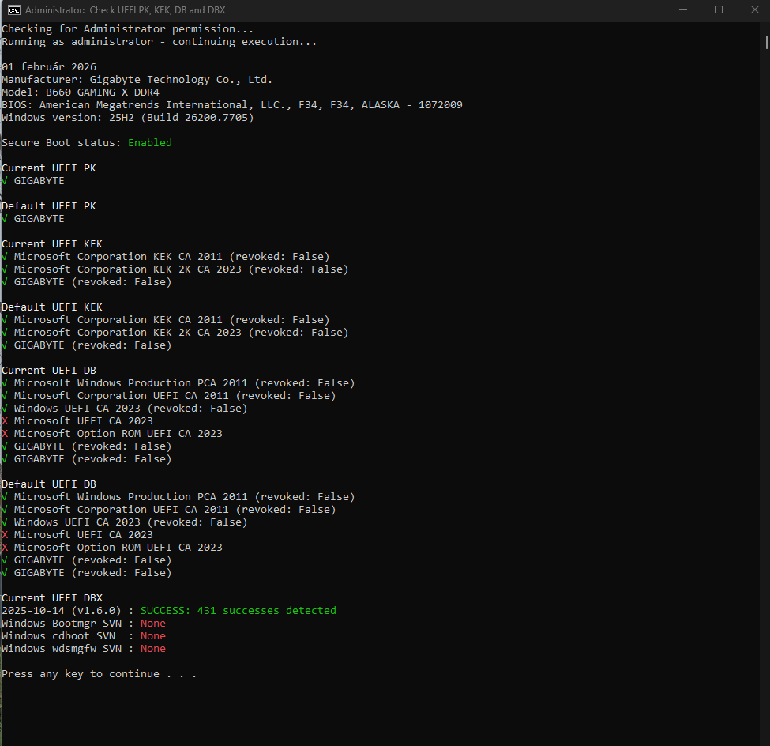Click the title text 'Administrator: Check UEFI PK, KEK, DB and DBX'

tap(126, 9)
